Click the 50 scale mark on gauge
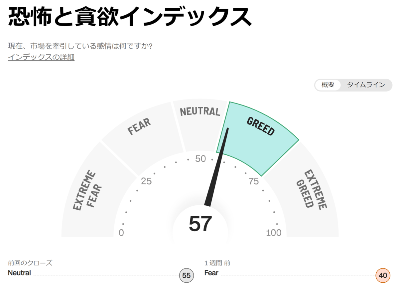This screenshot has width=399, height=285. point(200,159)
